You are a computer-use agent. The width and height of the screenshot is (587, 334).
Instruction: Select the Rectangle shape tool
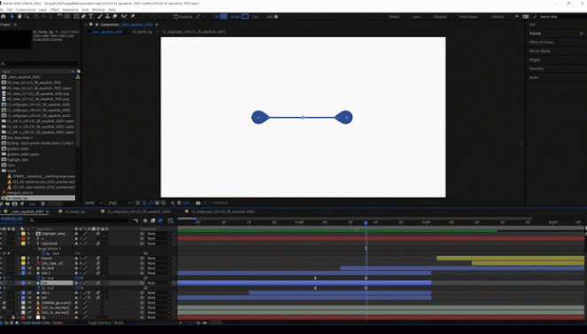click(x=76, y=17)
